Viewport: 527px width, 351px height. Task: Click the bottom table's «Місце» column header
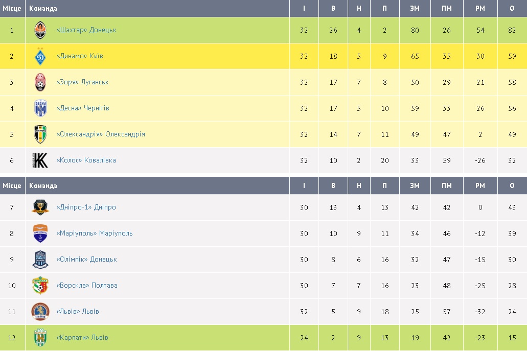pos(12,186)
